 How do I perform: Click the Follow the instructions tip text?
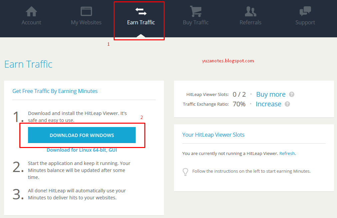tap(251, 171)
